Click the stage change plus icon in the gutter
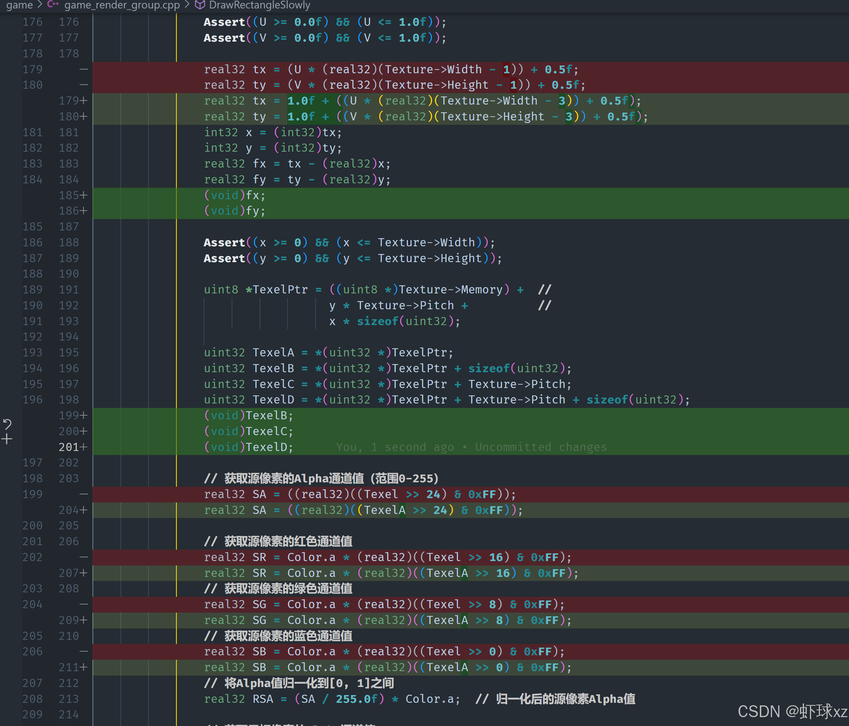This screenshot has height=726, width=849. (x=7, y=439)
